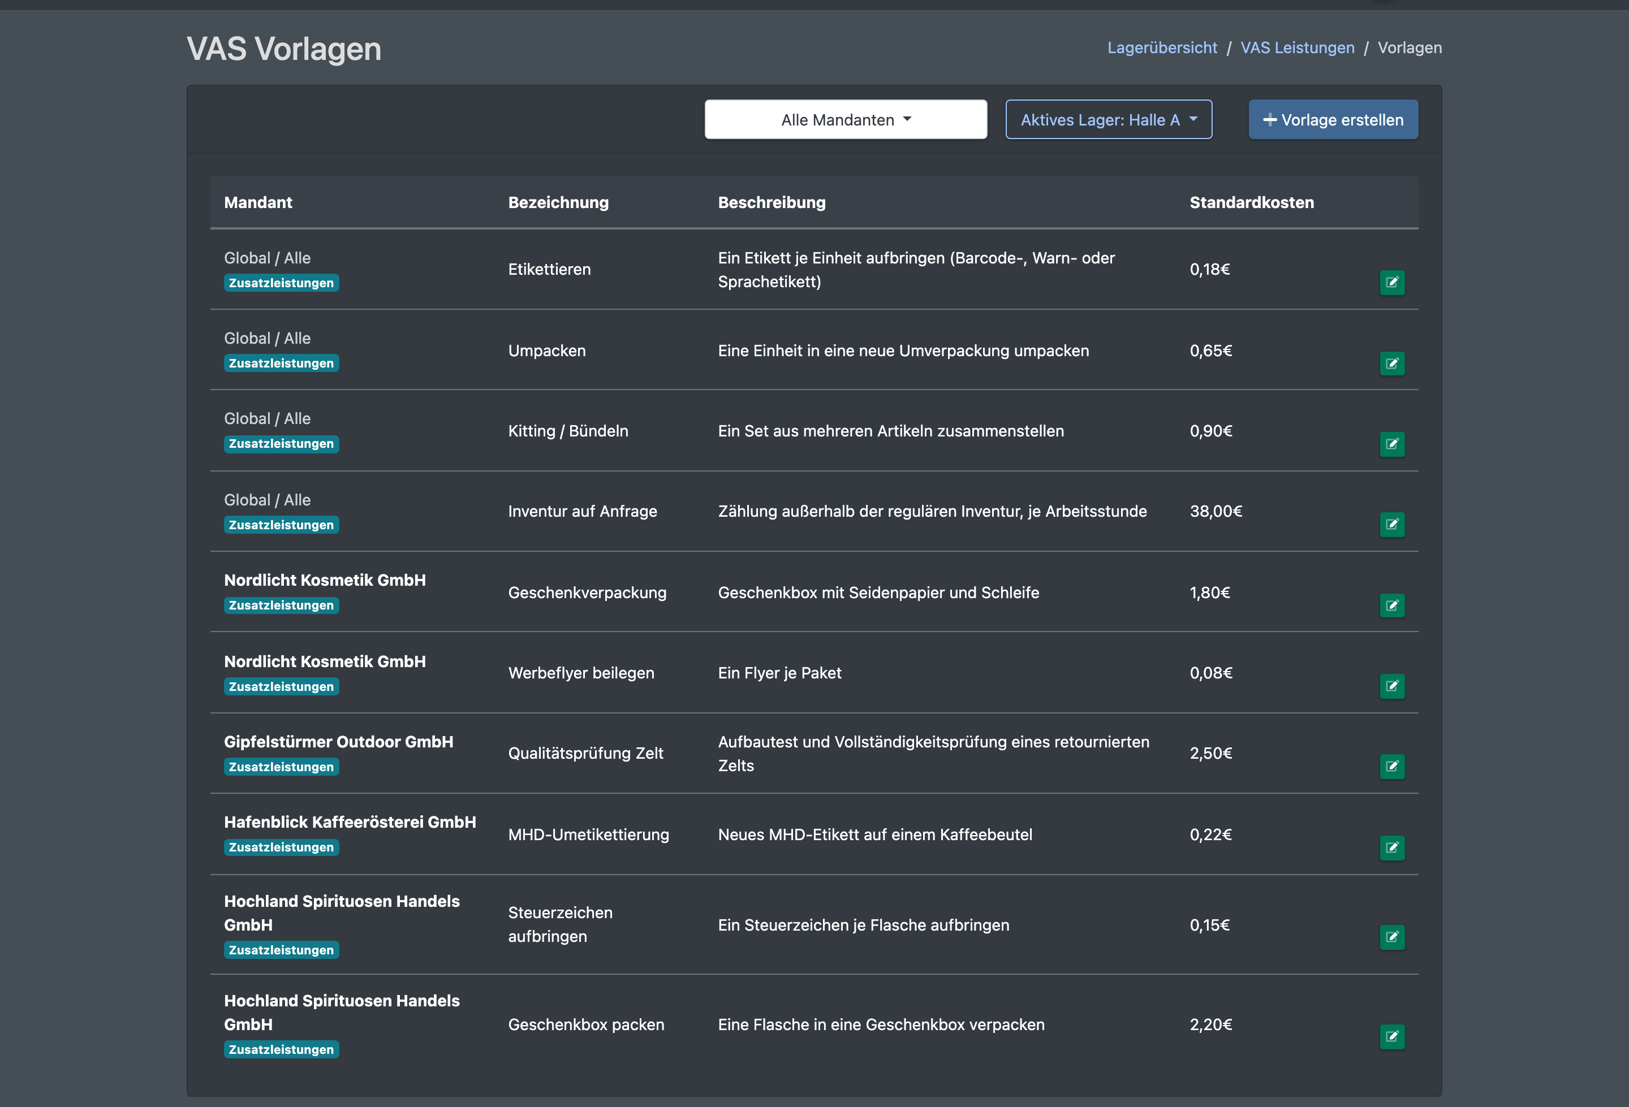Edit the Steuerzeichen aufbringen template

coord(1392,937)
